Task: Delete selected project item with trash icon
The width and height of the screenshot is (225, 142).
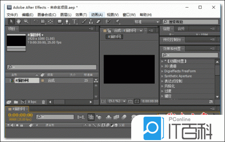Action: [43, 102]
